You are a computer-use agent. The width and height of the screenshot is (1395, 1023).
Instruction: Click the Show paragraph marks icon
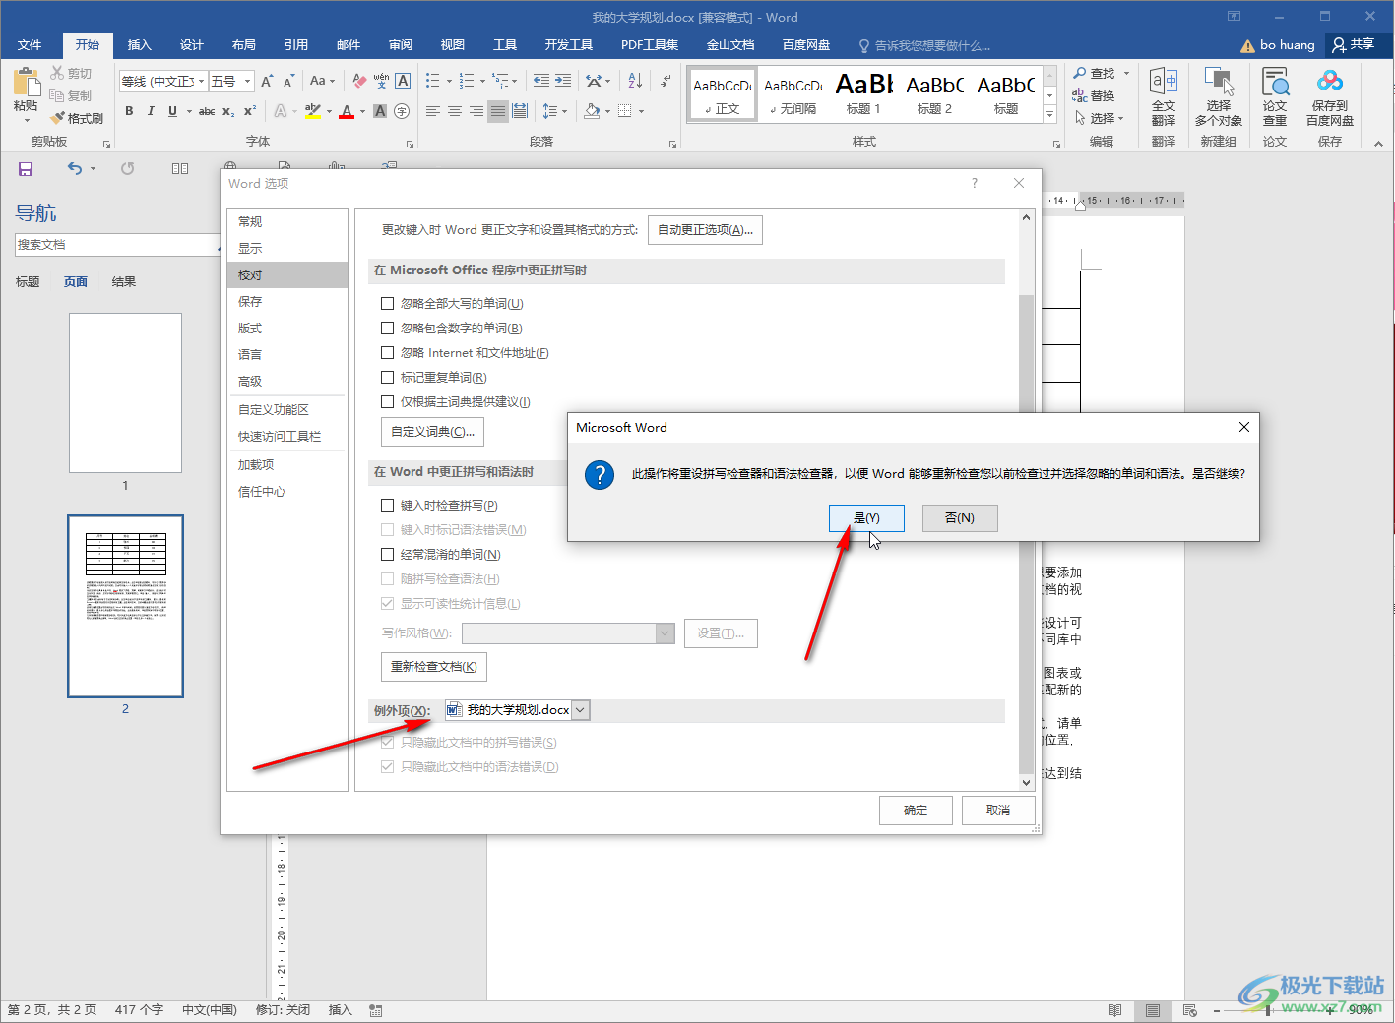tap(666, 81)
